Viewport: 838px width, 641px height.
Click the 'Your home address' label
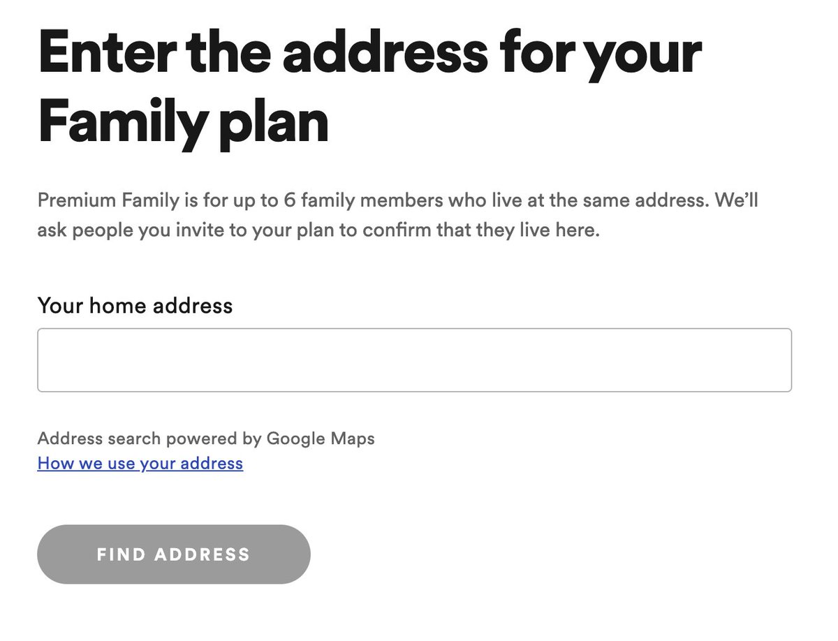(x=135, y=306)
